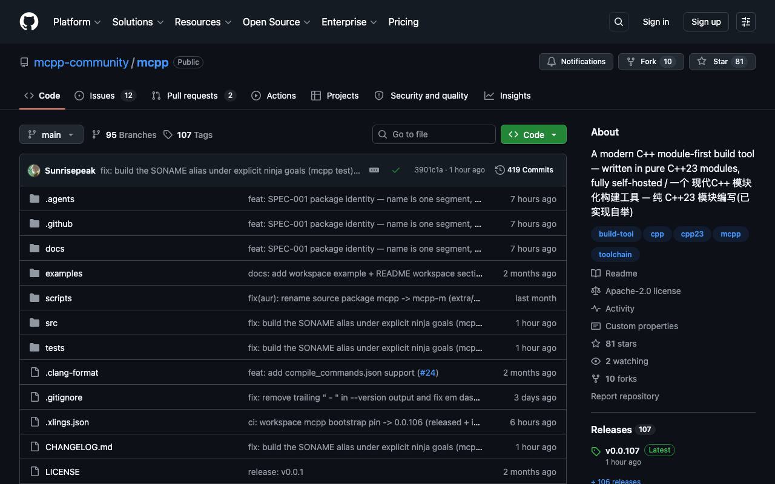
Task: Switch to the Pull requests tab
Action: coord(193,96)
